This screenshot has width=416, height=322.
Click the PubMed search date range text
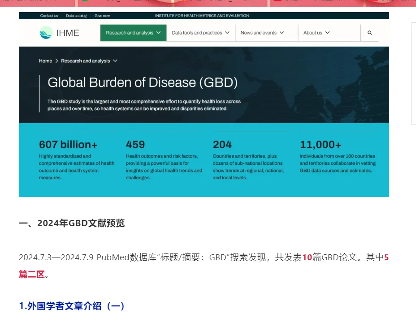56,258
